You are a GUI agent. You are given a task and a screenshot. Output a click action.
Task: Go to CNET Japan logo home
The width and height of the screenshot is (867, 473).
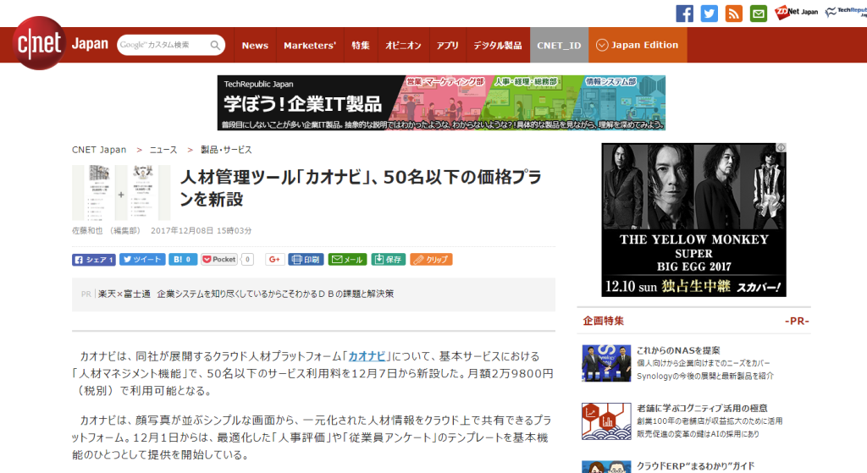(39, 43)
